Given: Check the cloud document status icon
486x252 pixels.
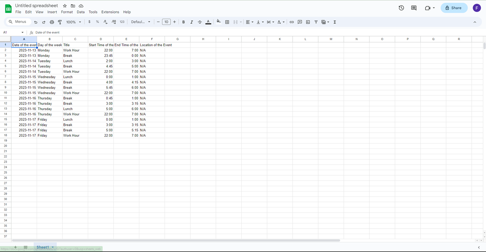Looking at the screenshot, I should [x=81, y=6].
